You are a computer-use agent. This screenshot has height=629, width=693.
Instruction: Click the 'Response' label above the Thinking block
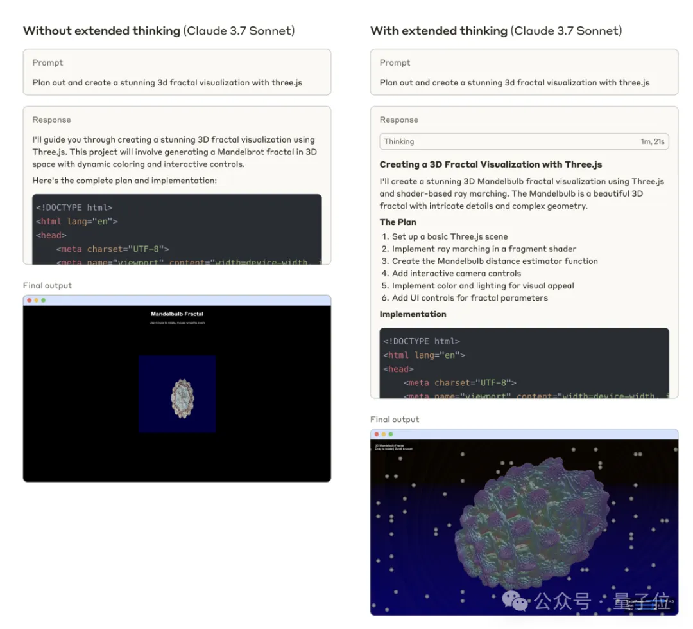[398, 120]
